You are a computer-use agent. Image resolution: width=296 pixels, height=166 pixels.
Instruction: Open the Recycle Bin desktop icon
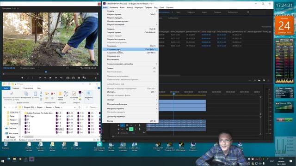(6, 146)
